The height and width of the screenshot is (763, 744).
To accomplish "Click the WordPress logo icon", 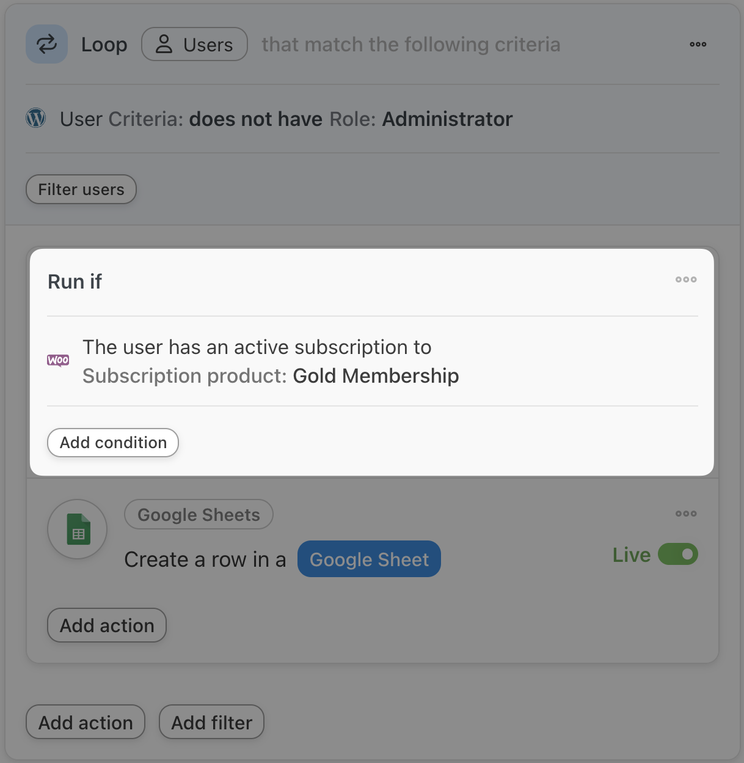I will (x=36, y=118).
